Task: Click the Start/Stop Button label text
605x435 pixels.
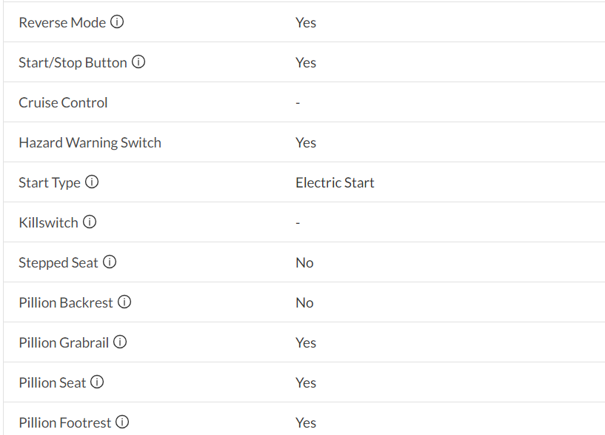Action: tap(73, 63)
